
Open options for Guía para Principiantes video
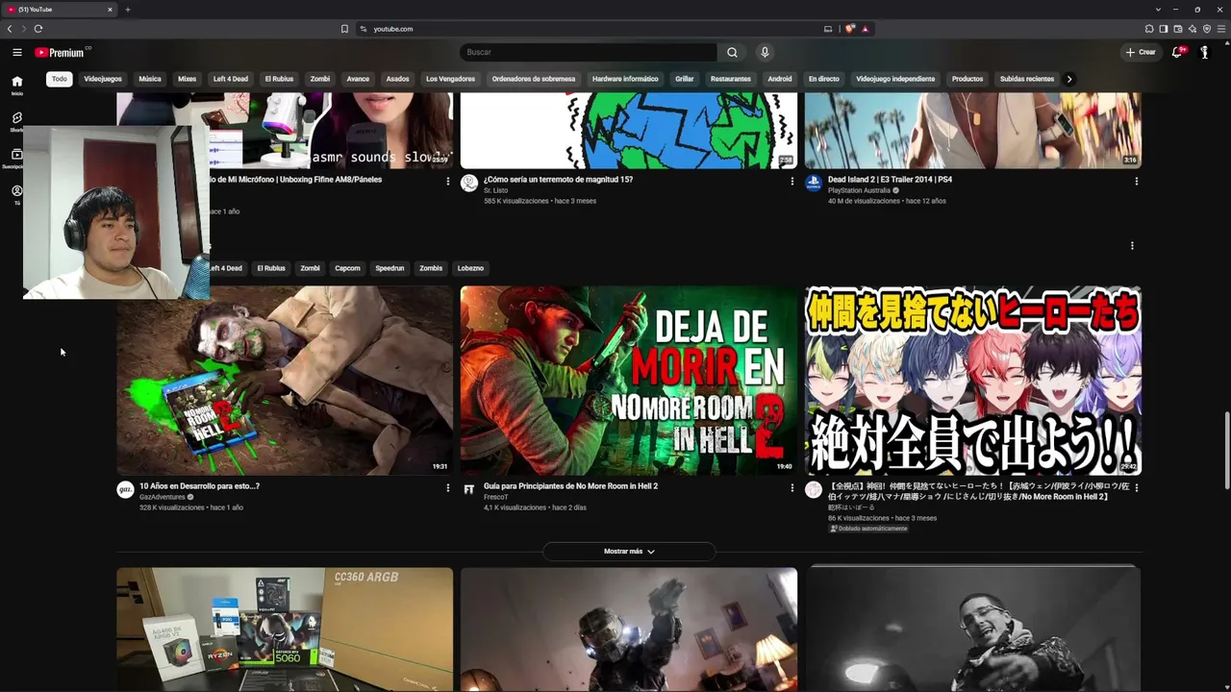(792, 488)
